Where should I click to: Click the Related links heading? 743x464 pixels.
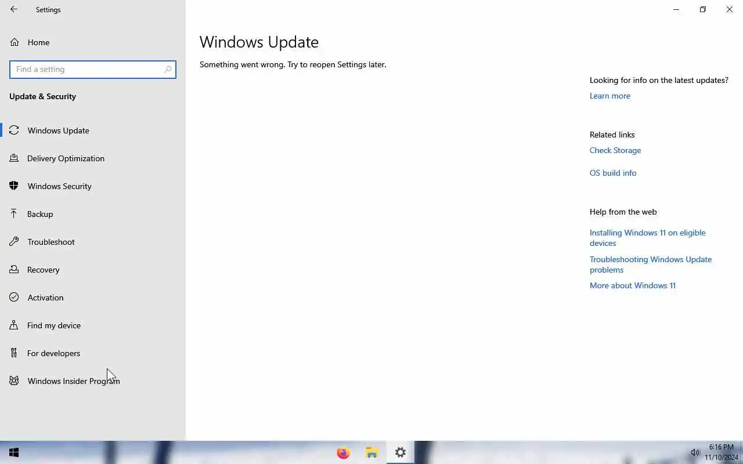pos(612,135)
